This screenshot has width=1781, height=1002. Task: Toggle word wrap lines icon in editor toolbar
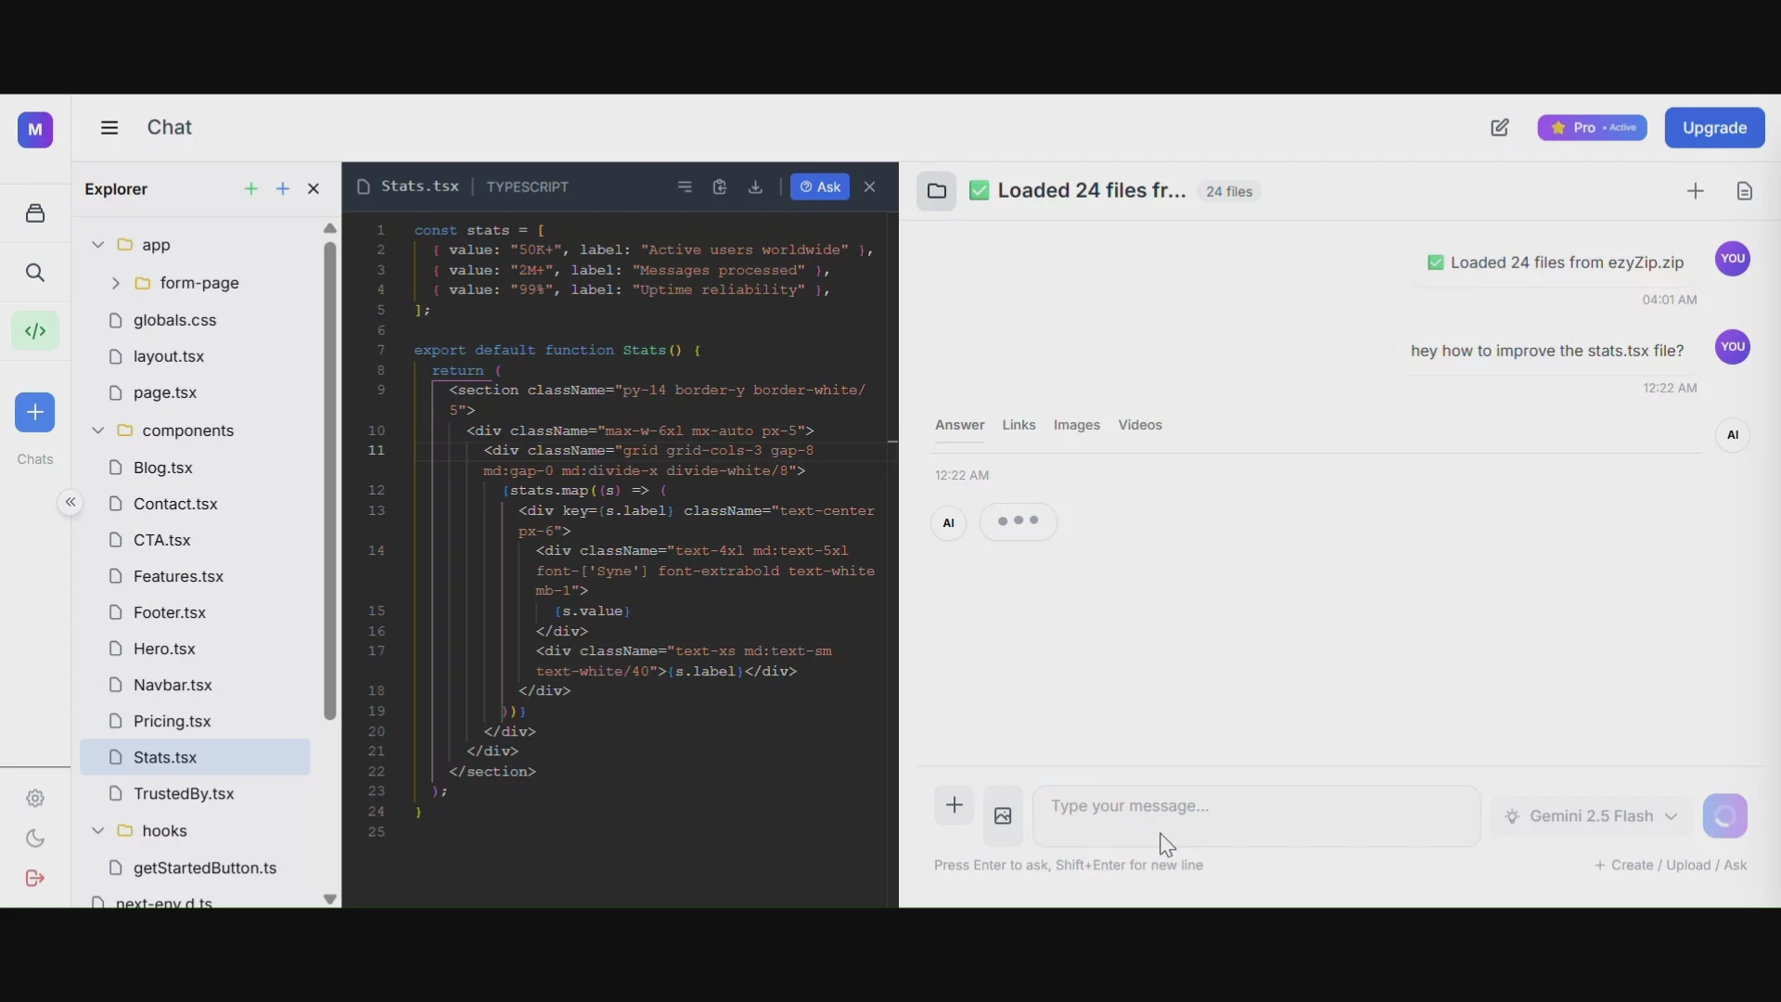point(685,187)
